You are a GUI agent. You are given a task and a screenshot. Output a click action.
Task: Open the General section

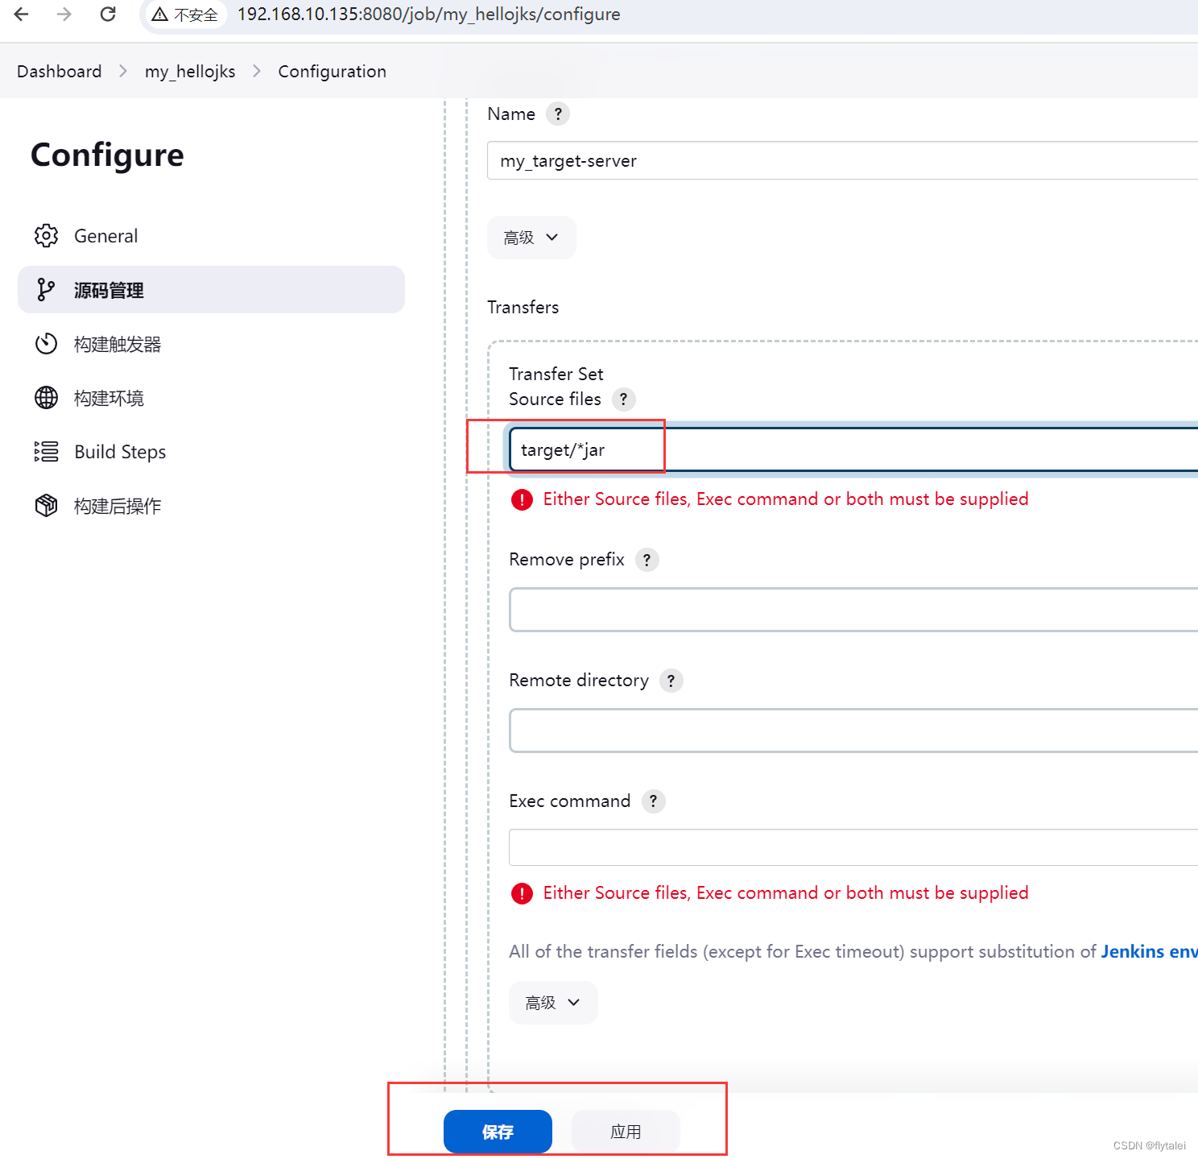tap(211, 236)
